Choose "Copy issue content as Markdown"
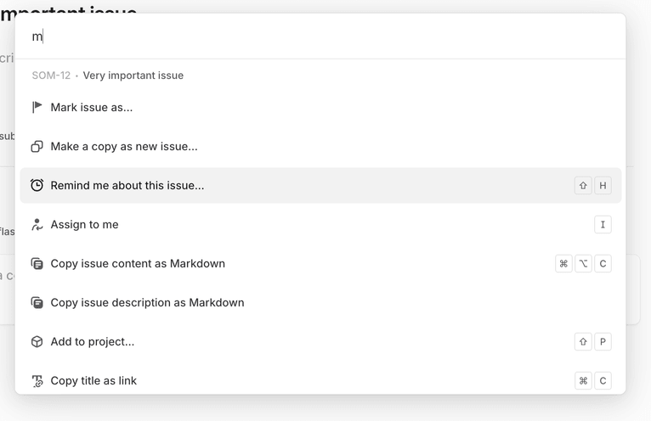Image resolution: width=651 pixels, height=421 pixels. tap(138, 263)
